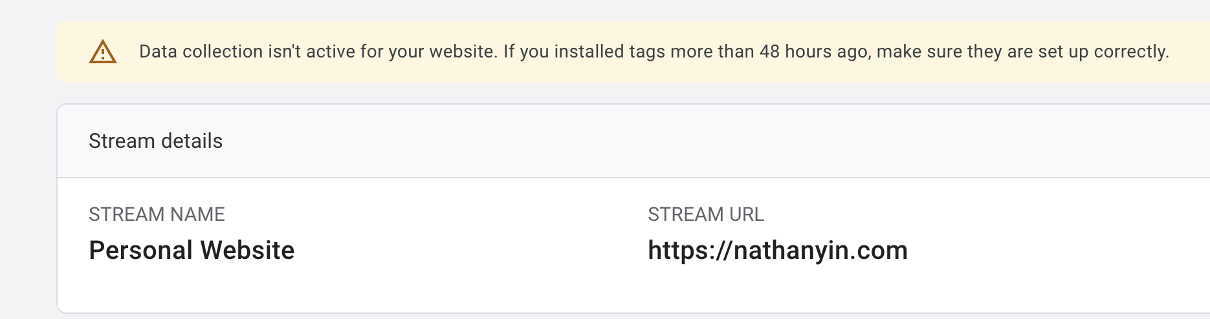
Task: Click the yellow banner's empty left edge
Action: [70, 52]
